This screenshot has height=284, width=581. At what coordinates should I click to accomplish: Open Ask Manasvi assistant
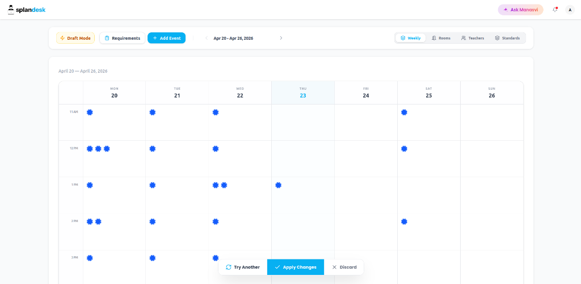(x=521, y=10)
